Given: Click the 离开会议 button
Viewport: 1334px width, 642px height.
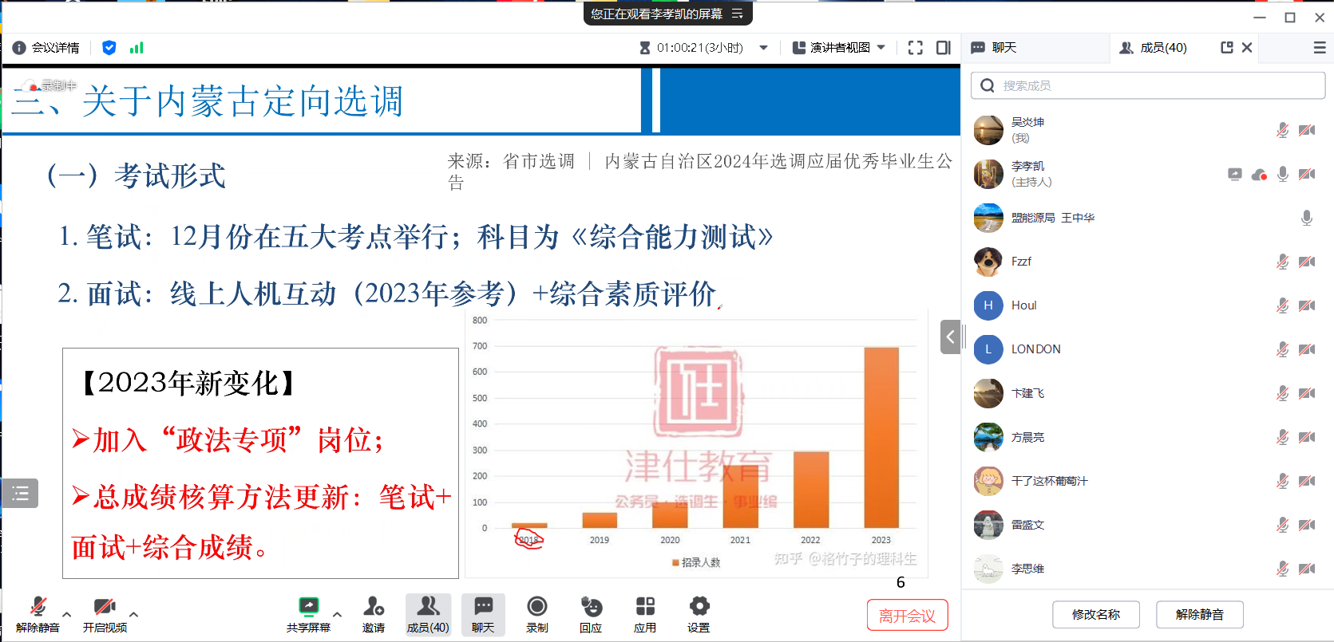Looking at the screenshot, I should [x=907, y=616].
